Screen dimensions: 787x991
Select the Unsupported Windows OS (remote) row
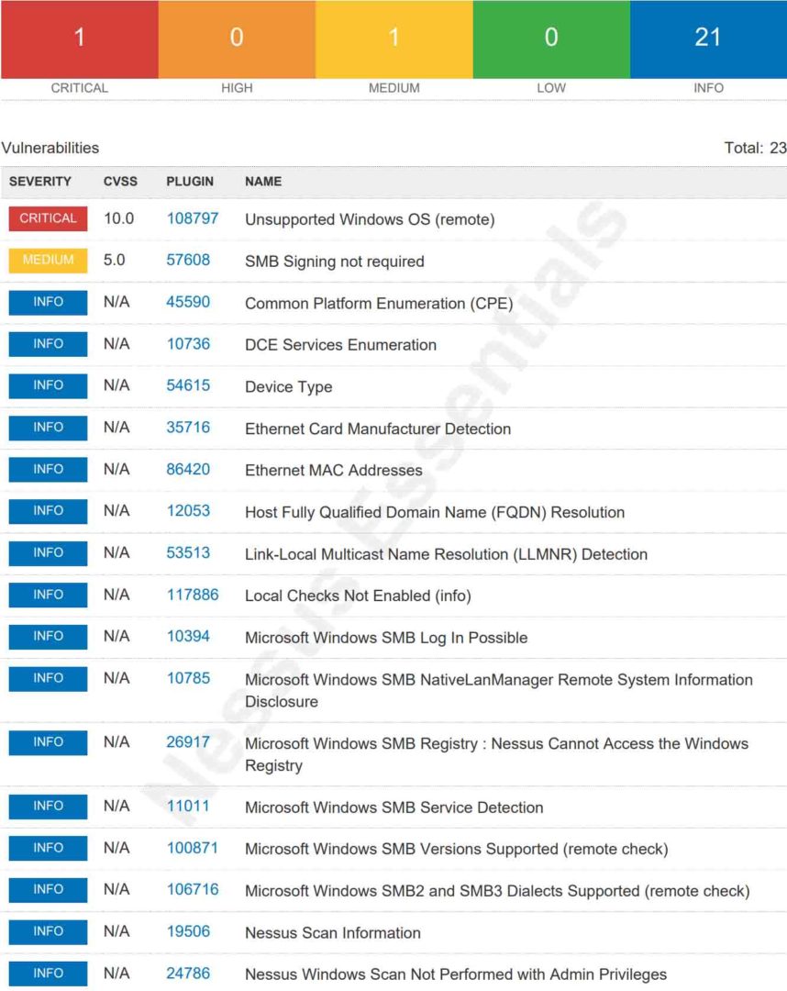pyautogui.click(x=370, y=220)
